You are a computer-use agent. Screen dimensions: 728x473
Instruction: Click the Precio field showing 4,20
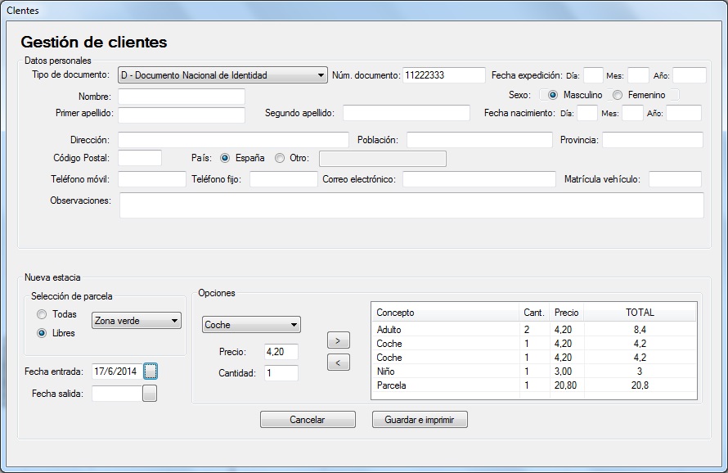coord(281,352)
